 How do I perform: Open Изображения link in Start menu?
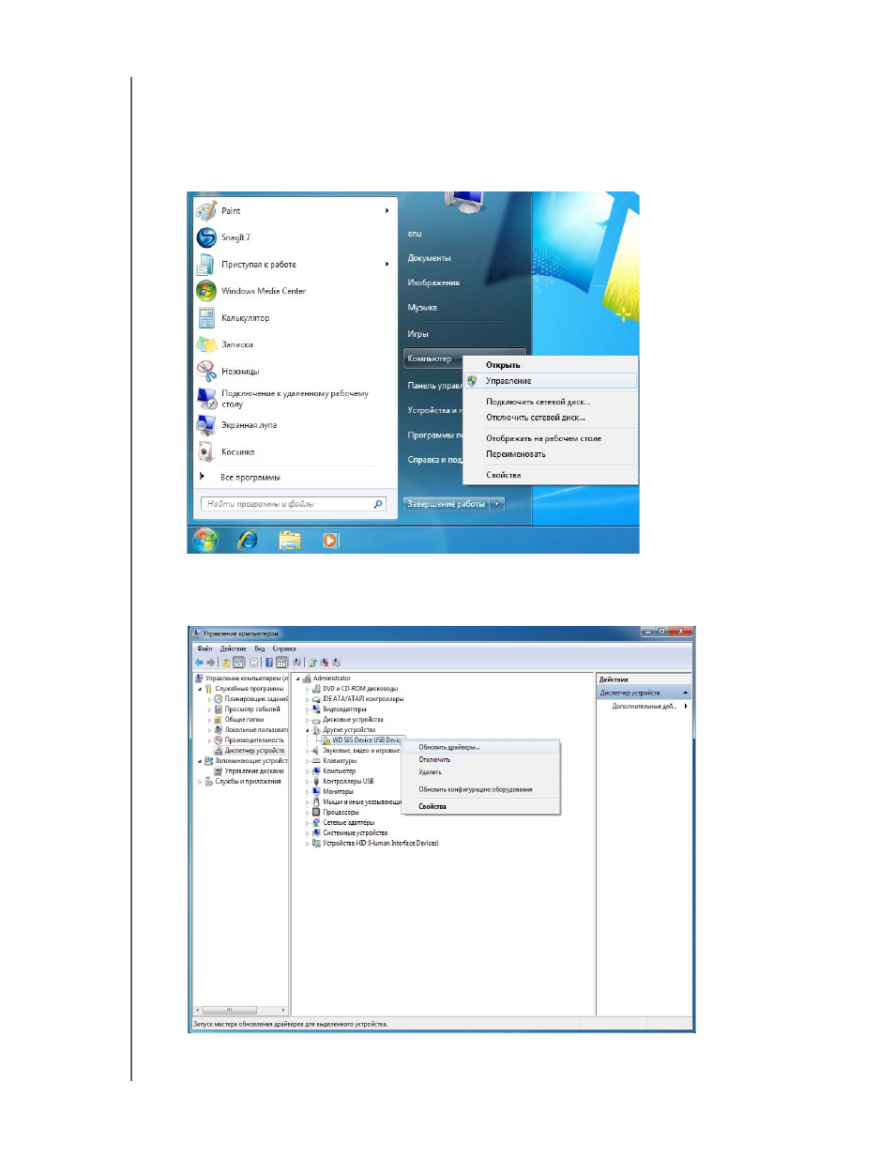(x=433, y=282)
